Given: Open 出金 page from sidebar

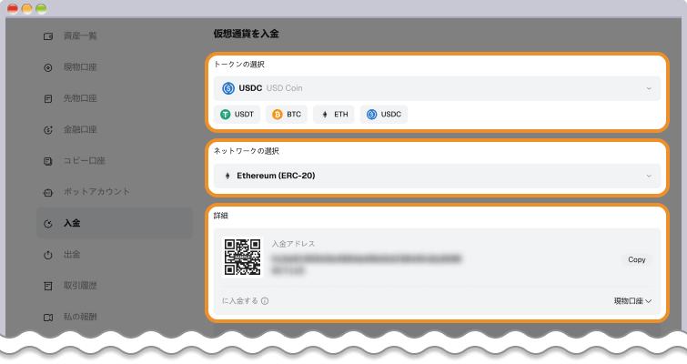Looking at the screenshot, I should (x=114, y=255).
